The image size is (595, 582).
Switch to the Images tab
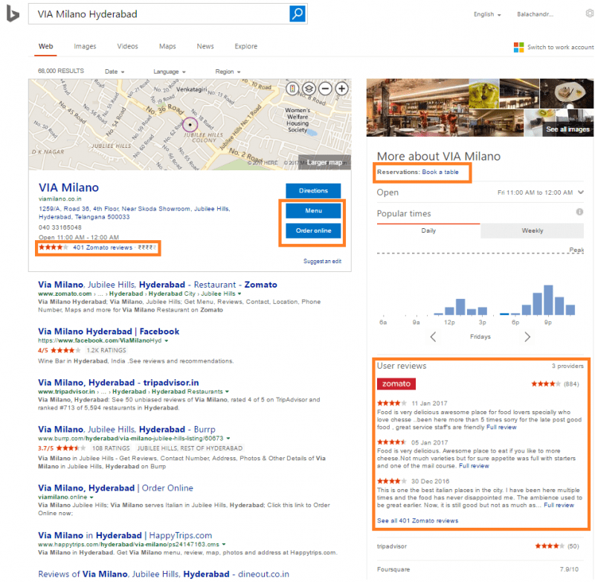pyautogui.click(x=85, y=46)
